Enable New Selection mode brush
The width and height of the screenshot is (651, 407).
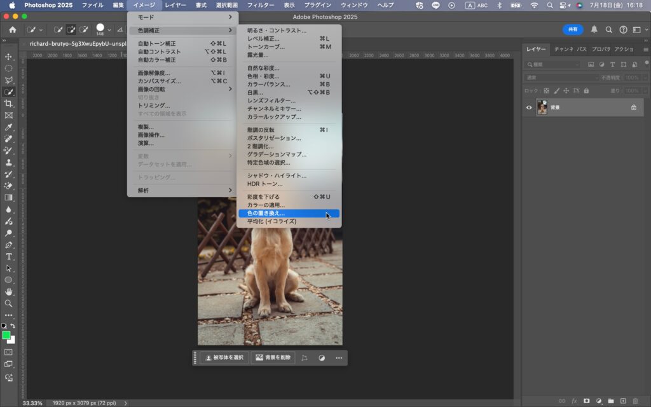tap(58, 29)
